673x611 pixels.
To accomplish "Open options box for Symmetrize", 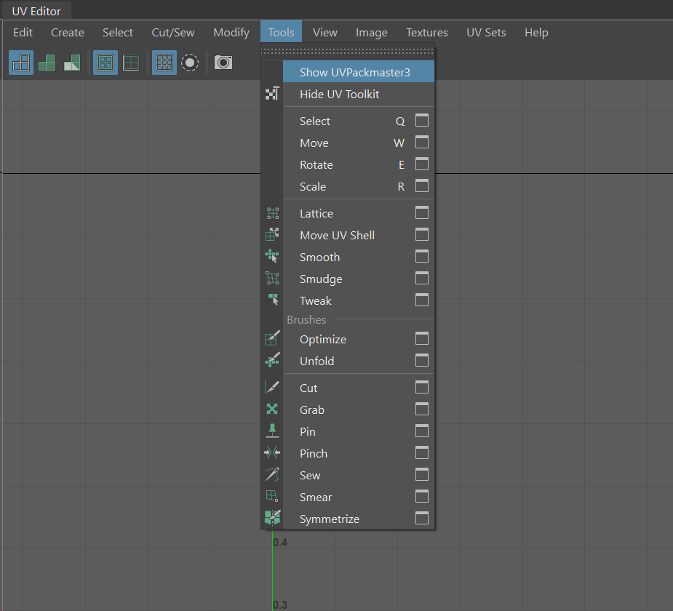I will [422, 519].
